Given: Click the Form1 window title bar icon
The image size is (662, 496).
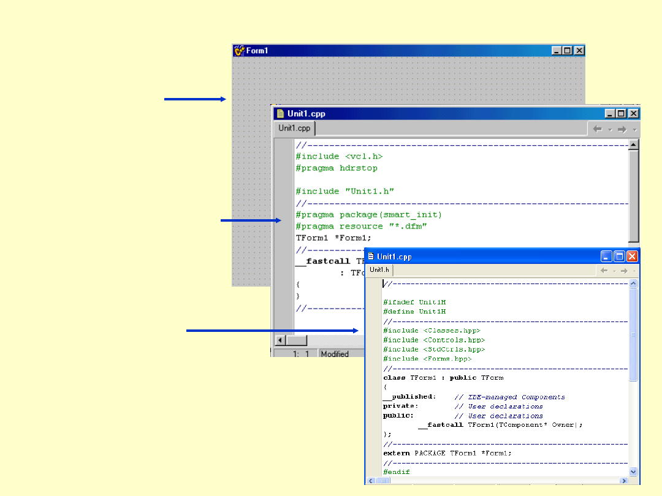Looking at the screenshot, I should tap(240, 51).
